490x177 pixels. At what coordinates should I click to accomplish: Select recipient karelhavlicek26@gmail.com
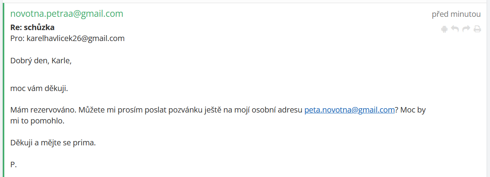coord(75,38)
